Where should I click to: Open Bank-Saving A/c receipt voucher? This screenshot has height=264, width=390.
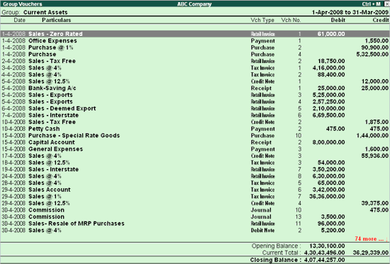(x=195, y=88)
